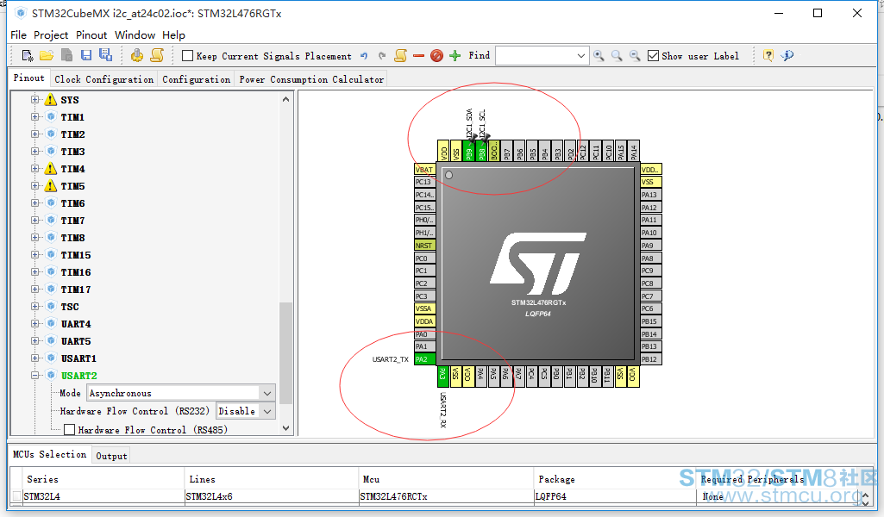Open the Window menu
This screenshot has width=884, height=517.
coord(135,35)
